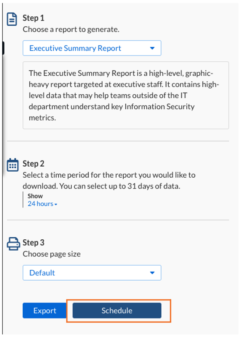Viewport: 240px width, 337px height.
Task: Click the dark handle on the left panel edge
Action: click(3, 48)
